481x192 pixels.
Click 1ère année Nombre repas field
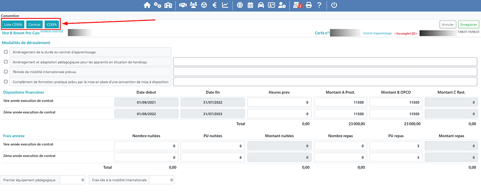point(341,146)
